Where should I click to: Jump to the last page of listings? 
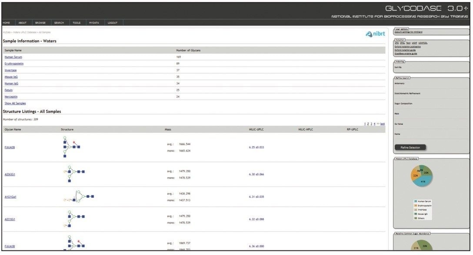(x=383, y=124)
